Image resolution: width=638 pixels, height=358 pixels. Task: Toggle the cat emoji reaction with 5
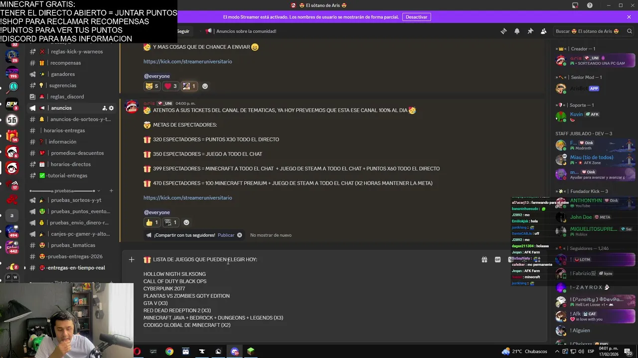click(x=152, y=86)
